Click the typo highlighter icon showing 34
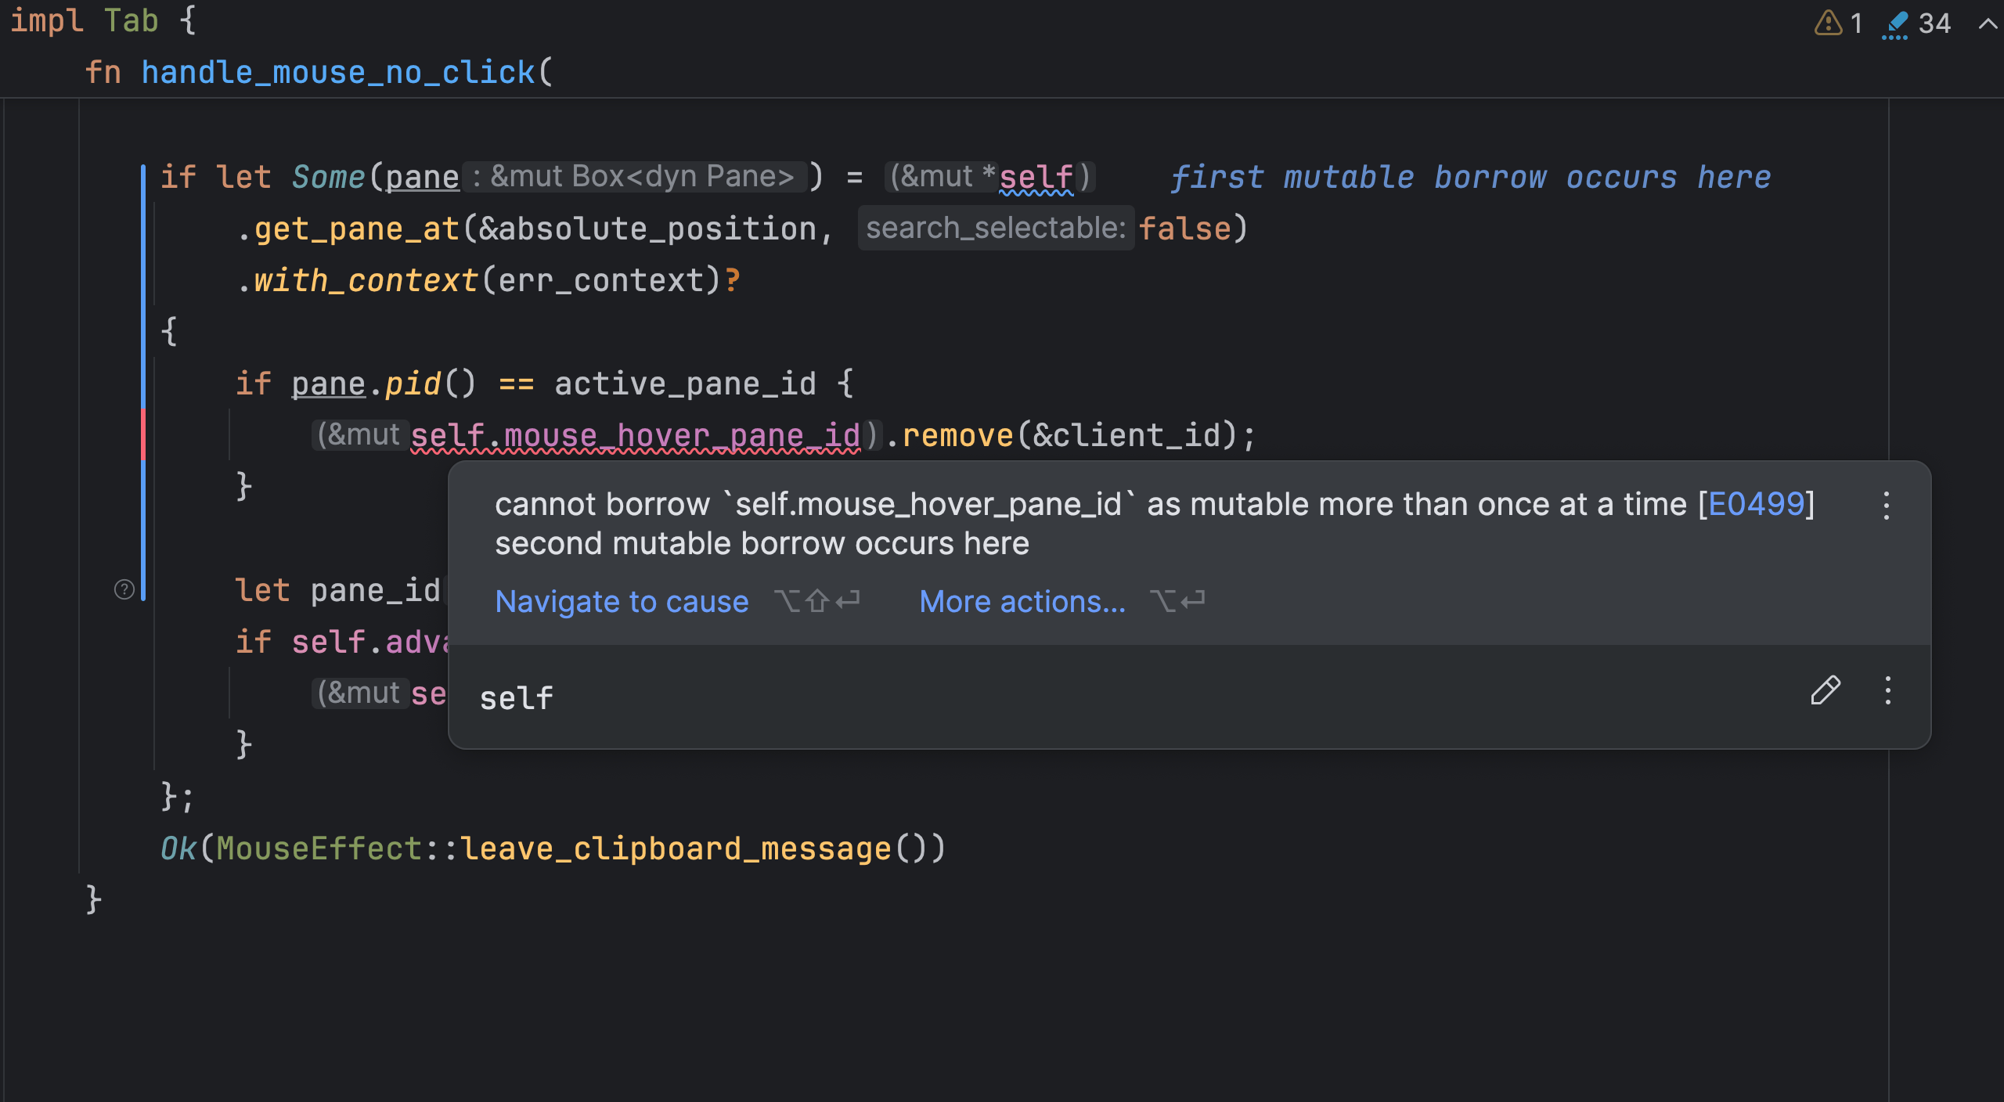The width and height of the screenshot is (2004, 1102). coord(1895,24)
